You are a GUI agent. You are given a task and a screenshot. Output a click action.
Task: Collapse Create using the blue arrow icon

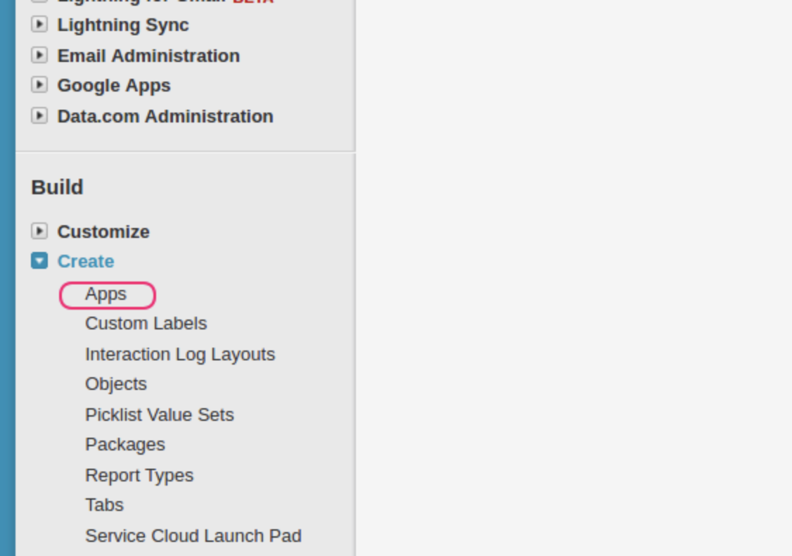click(39, 261)
